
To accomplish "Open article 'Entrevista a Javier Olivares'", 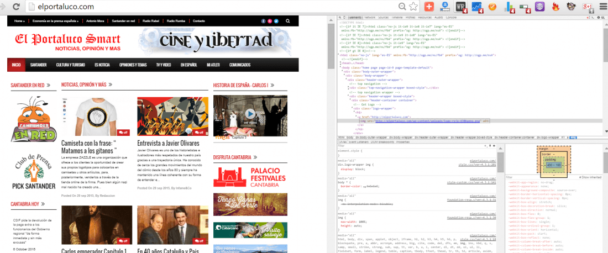I will (x=168, y=143).
